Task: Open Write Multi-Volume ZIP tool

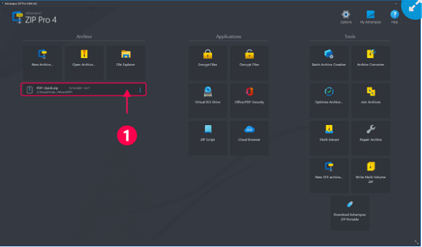Action: click(371, 175)
